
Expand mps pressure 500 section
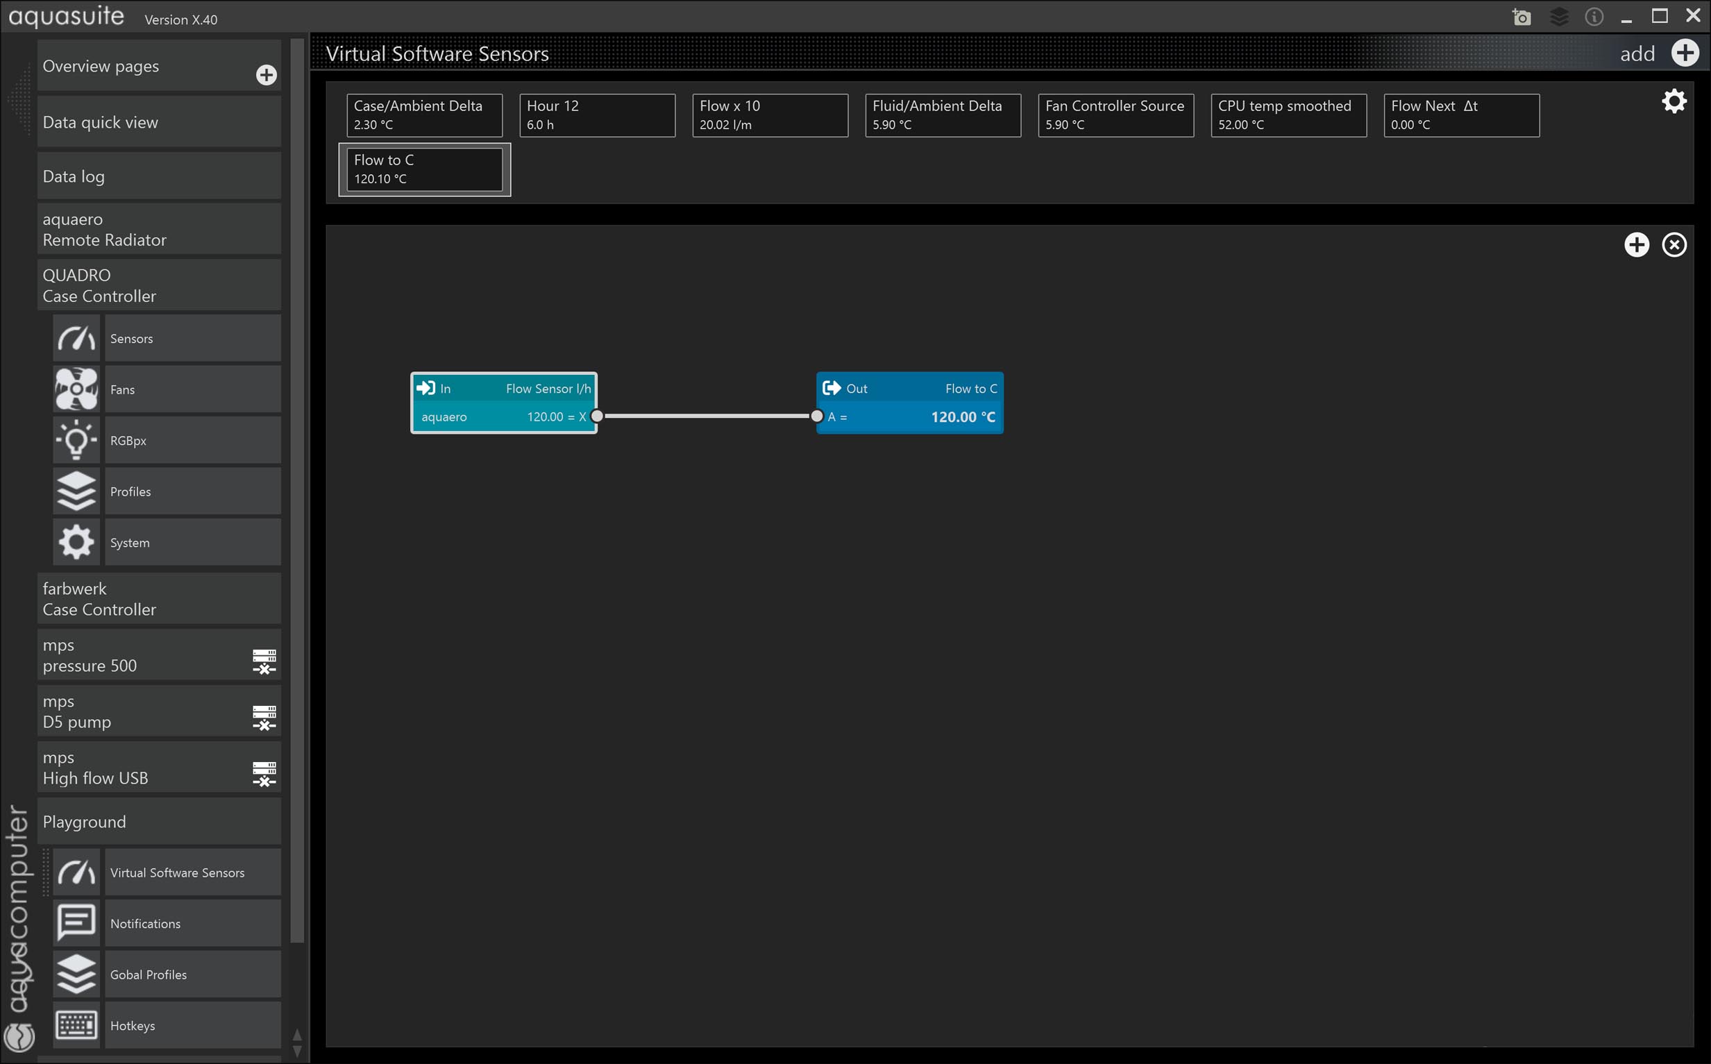pos(159,655)
